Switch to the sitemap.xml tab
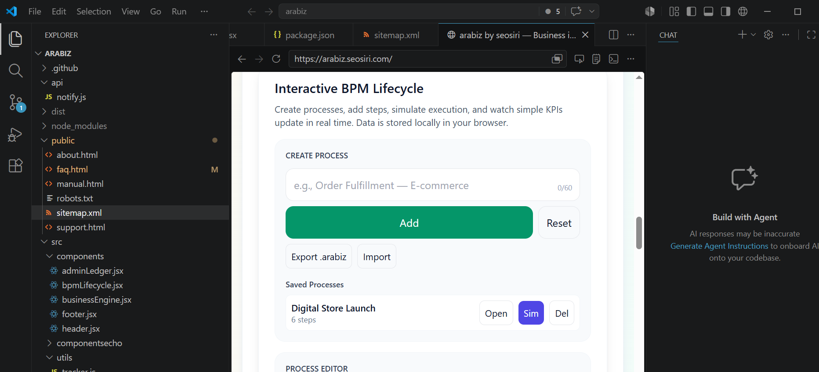The width and height of the screenshot is (819, 372). (396, 35)
